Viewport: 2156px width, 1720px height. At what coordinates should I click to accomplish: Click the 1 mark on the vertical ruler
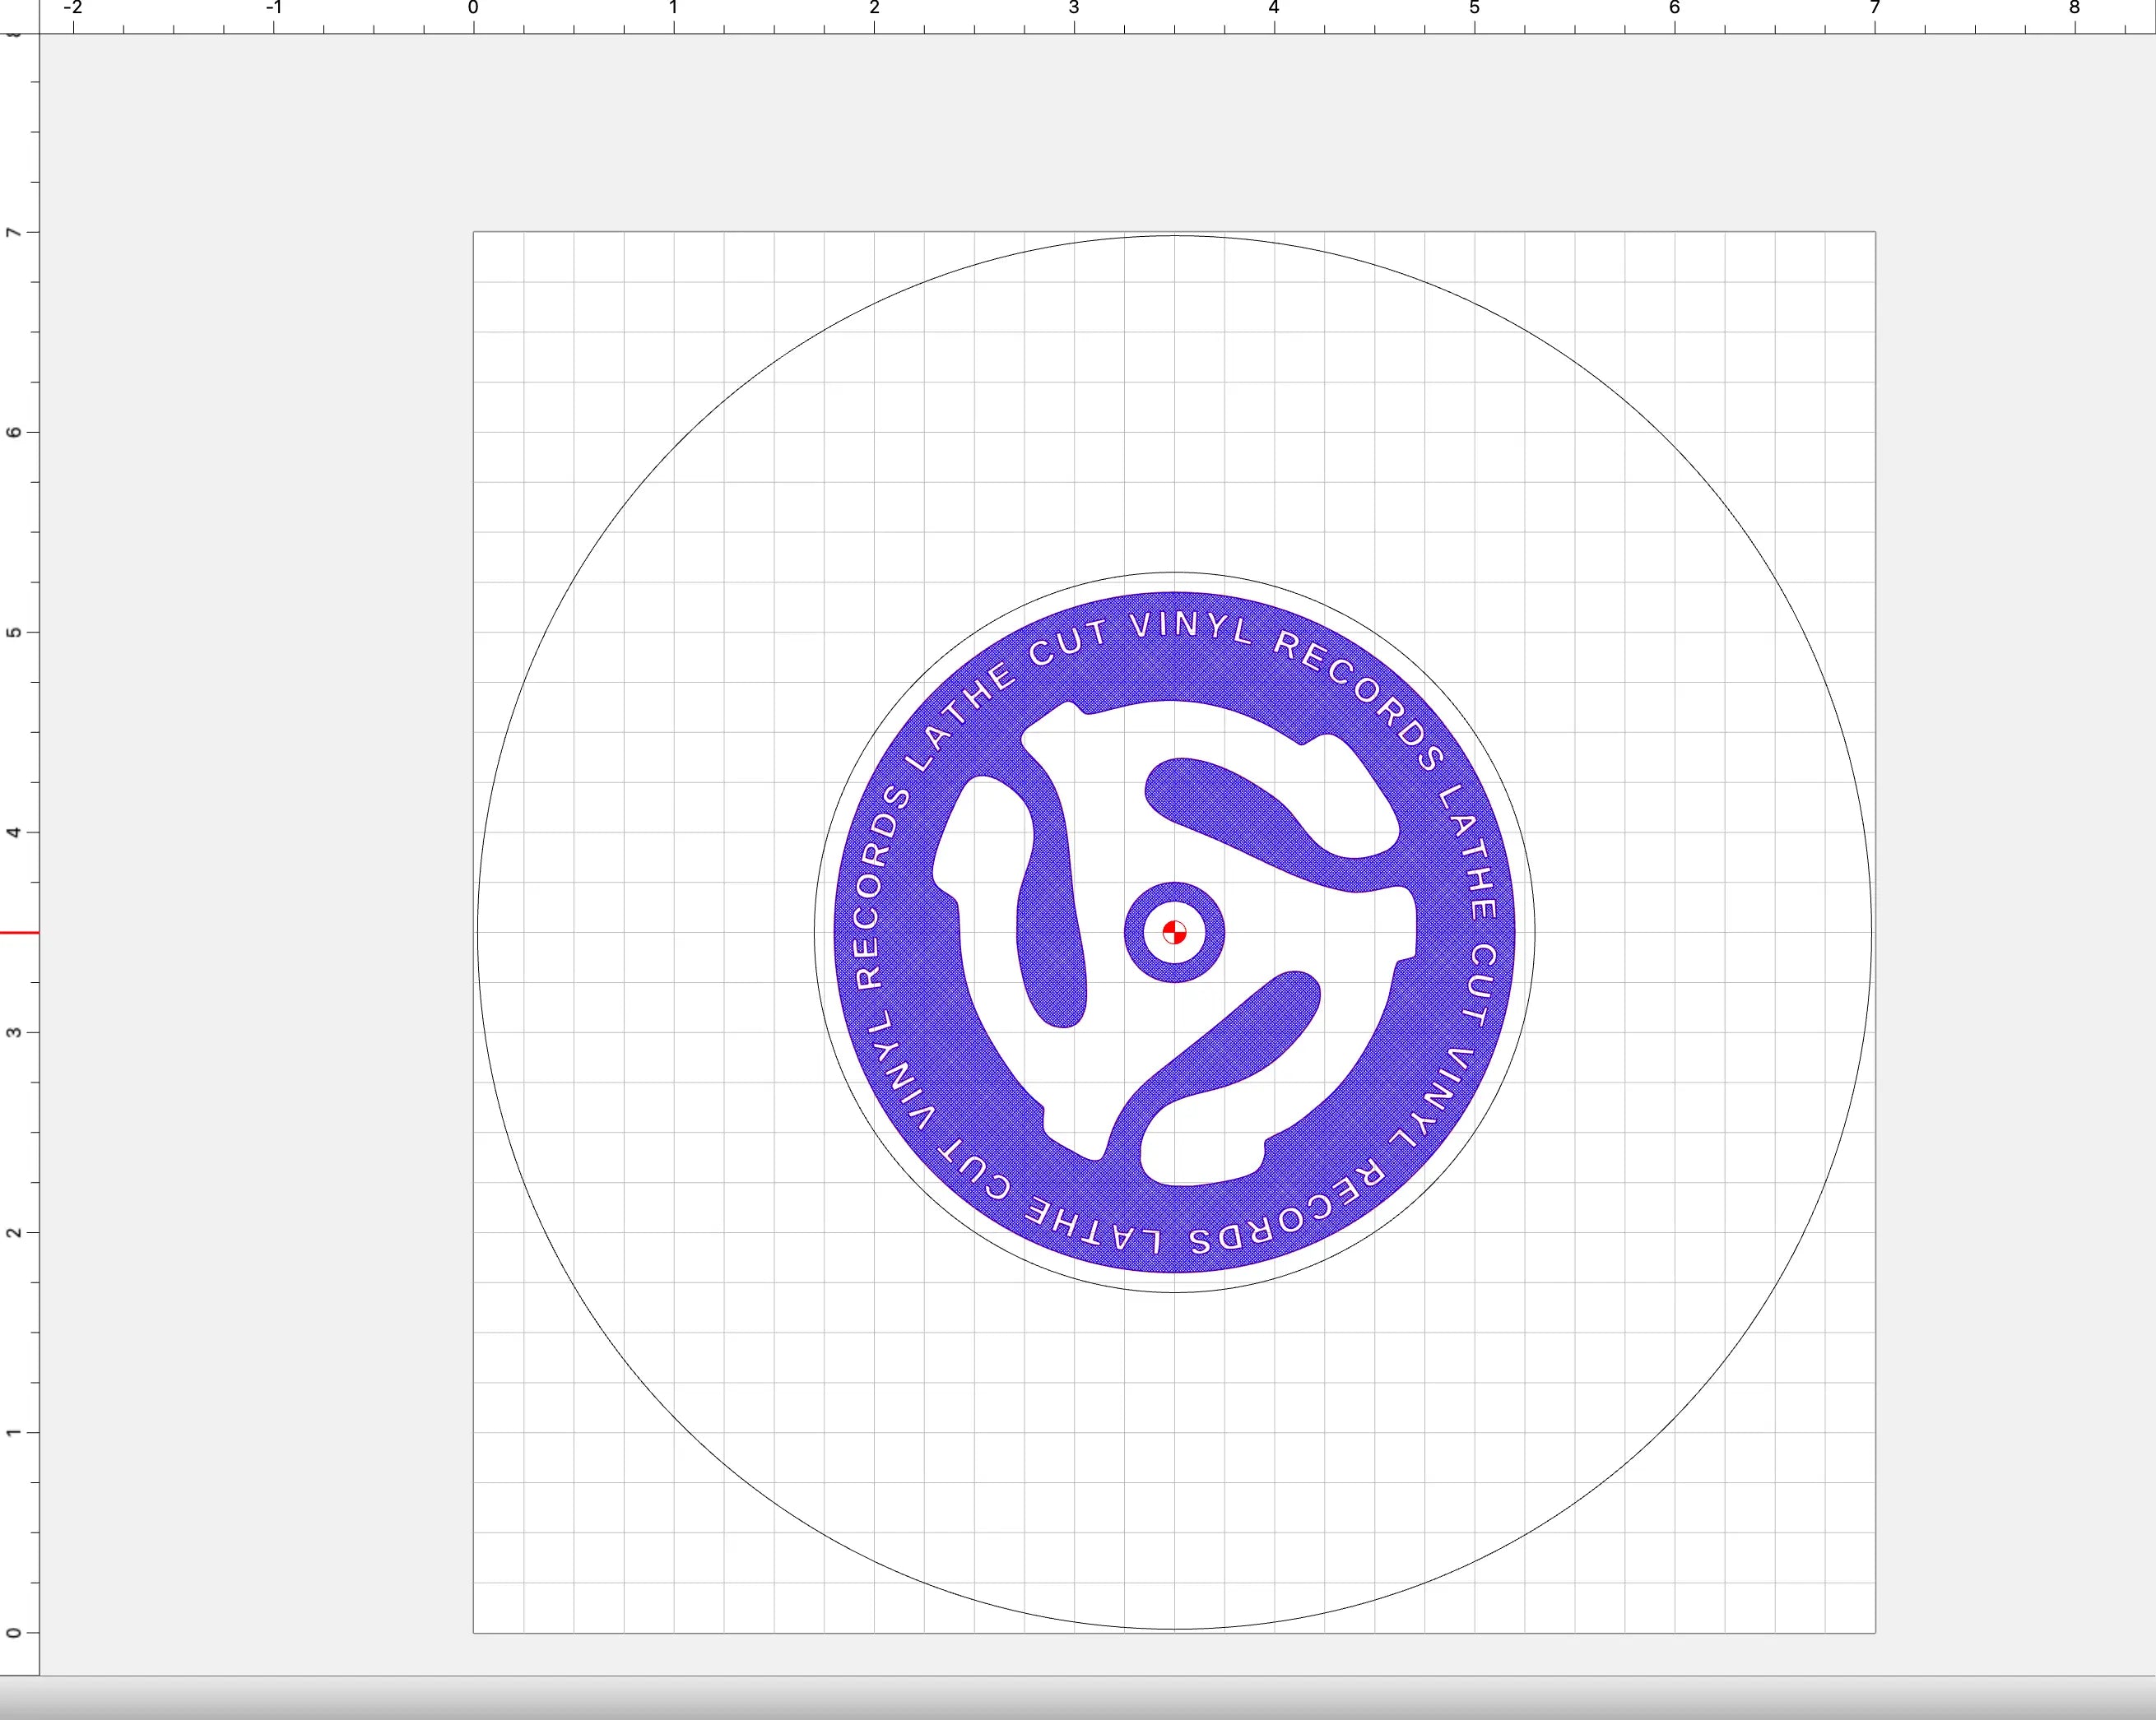point(12,1432)
